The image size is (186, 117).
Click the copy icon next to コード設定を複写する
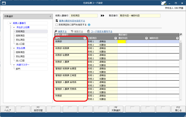tap(88, 31)
